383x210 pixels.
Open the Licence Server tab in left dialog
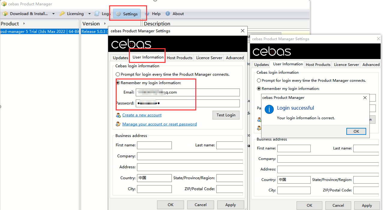pyautogui.click(x=209, y=58)
